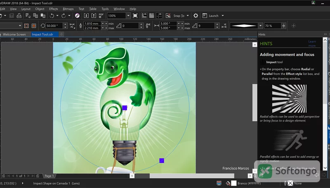The image size is (330, 188).
Task: Toggle Show Rulers button
Action: [x=144, y=16]
